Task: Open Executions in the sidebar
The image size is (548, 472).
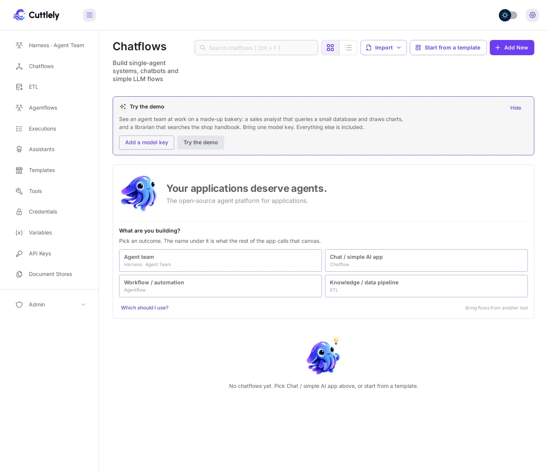Action: [49, 129]
